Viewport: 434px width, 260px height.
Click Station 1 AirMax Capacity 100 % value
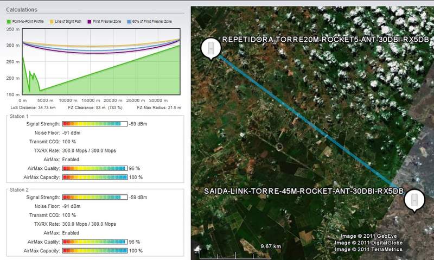(x=136, y=177)
